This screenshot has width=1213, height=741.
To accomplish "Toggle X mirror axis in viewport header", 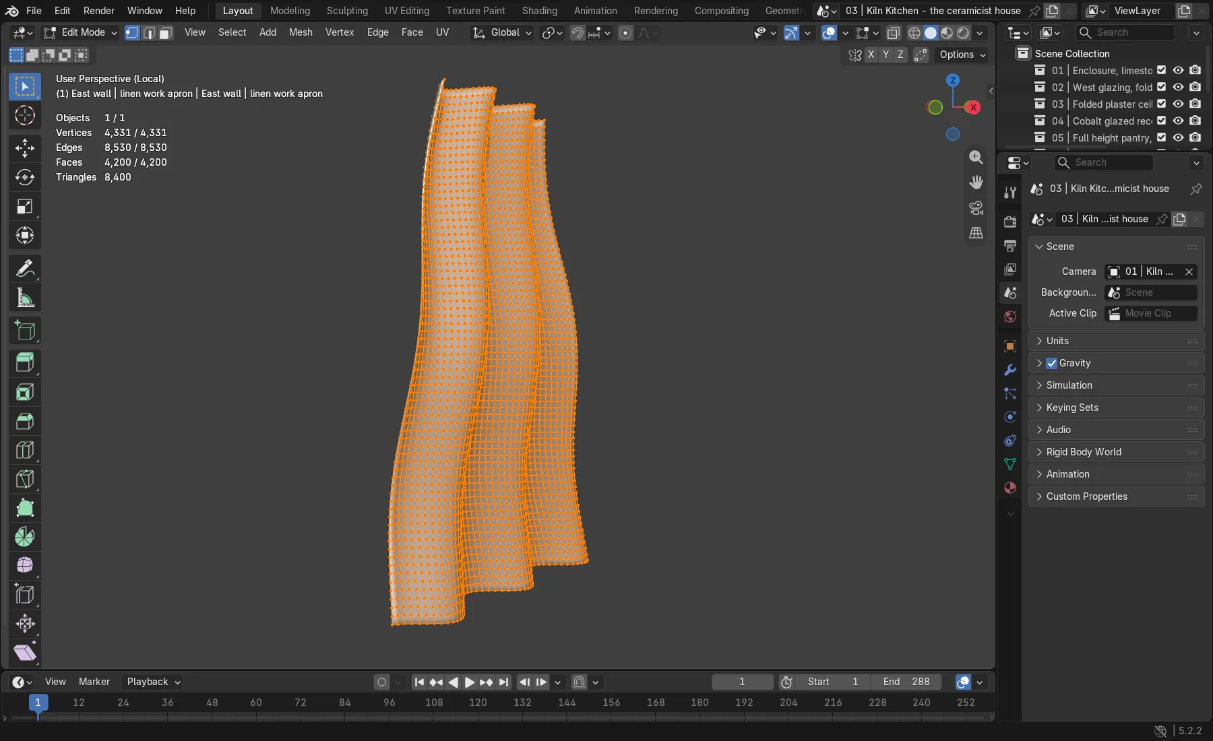I will (871, 55).
